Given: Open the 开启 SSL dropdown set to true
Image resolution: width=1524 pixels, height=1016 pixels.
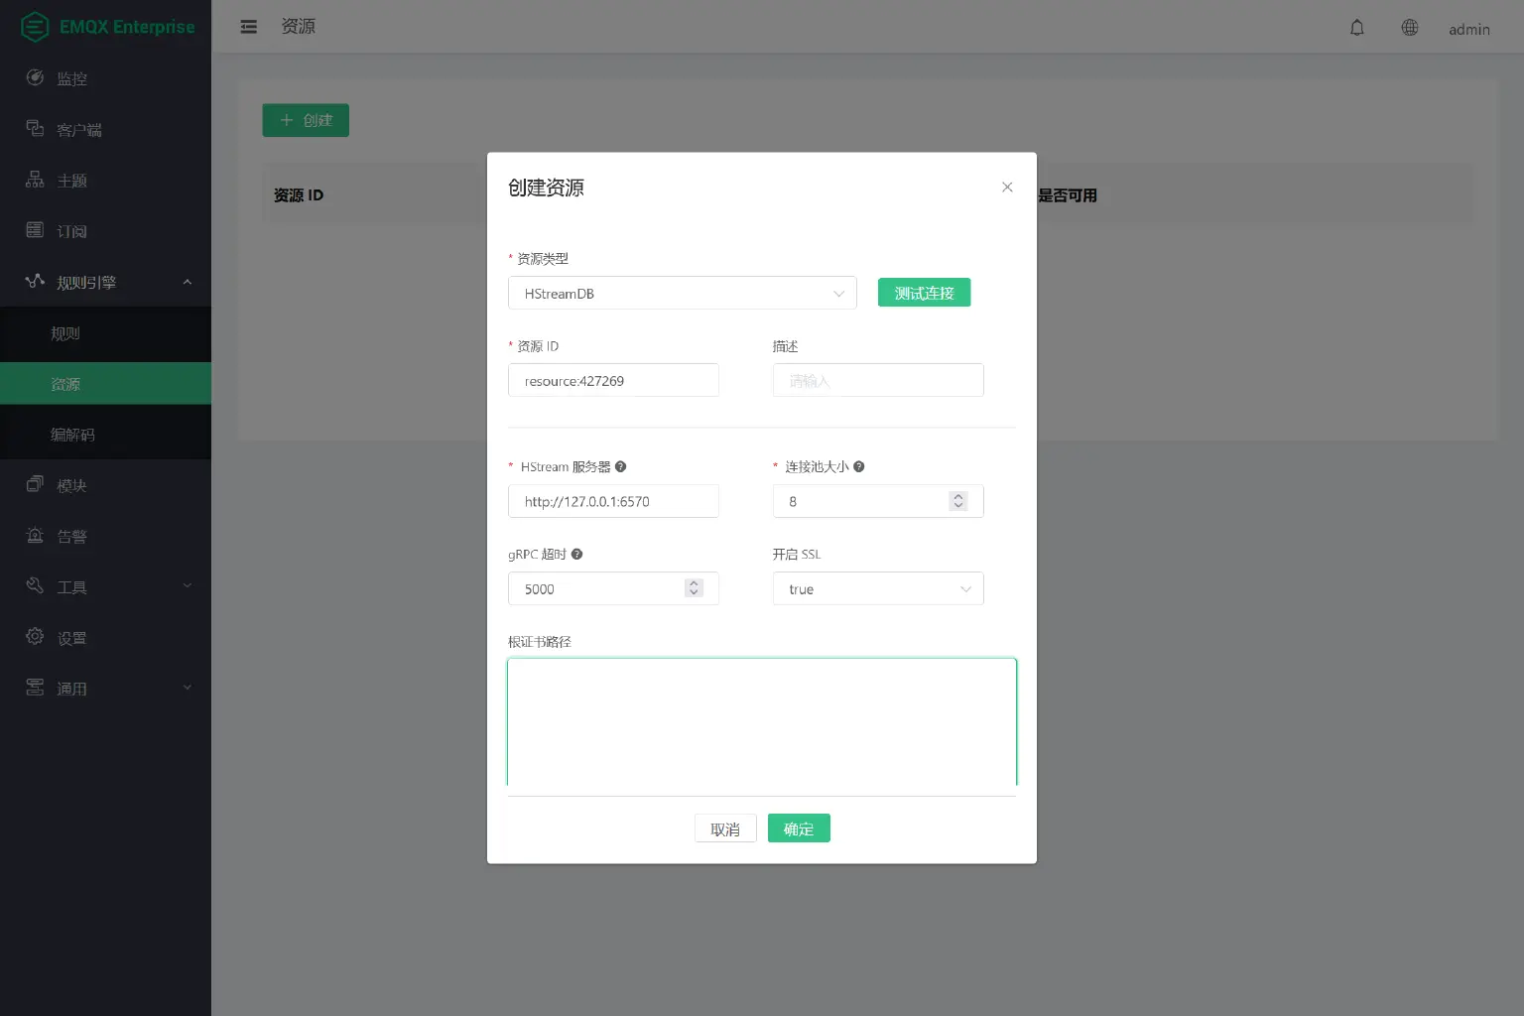Looking at the screenshot, I should pyautogui.click(x=877, y=588).
